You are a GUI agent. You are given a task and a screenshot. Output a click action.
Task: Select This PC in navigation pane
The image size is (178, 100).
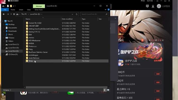[10, 21]
